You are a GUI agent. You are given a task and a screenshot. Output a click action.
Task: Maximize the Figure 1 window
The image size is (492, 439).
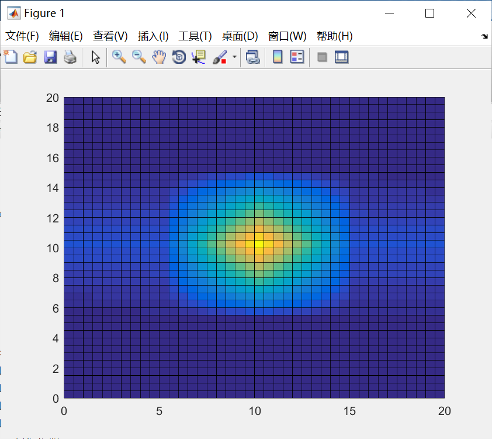click(429, 13)
